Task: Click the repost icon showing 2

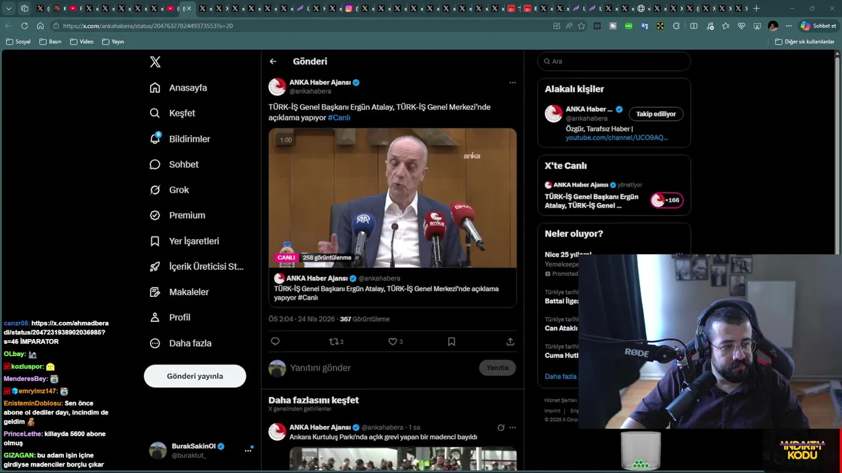Action: click(336, 342)
